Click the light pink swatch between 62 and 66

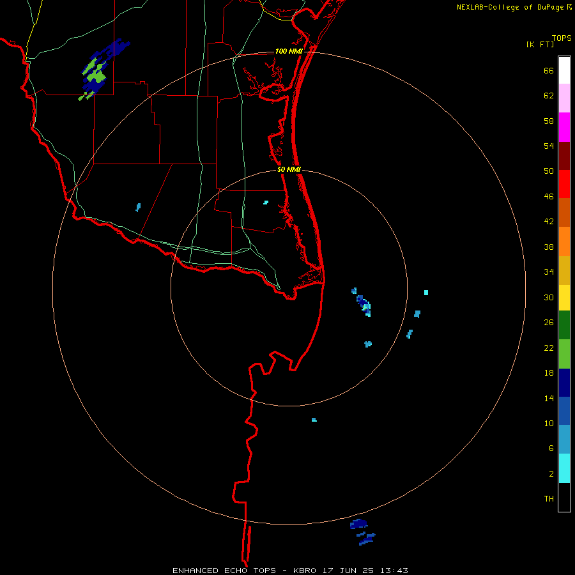click(x=564, y=98)
